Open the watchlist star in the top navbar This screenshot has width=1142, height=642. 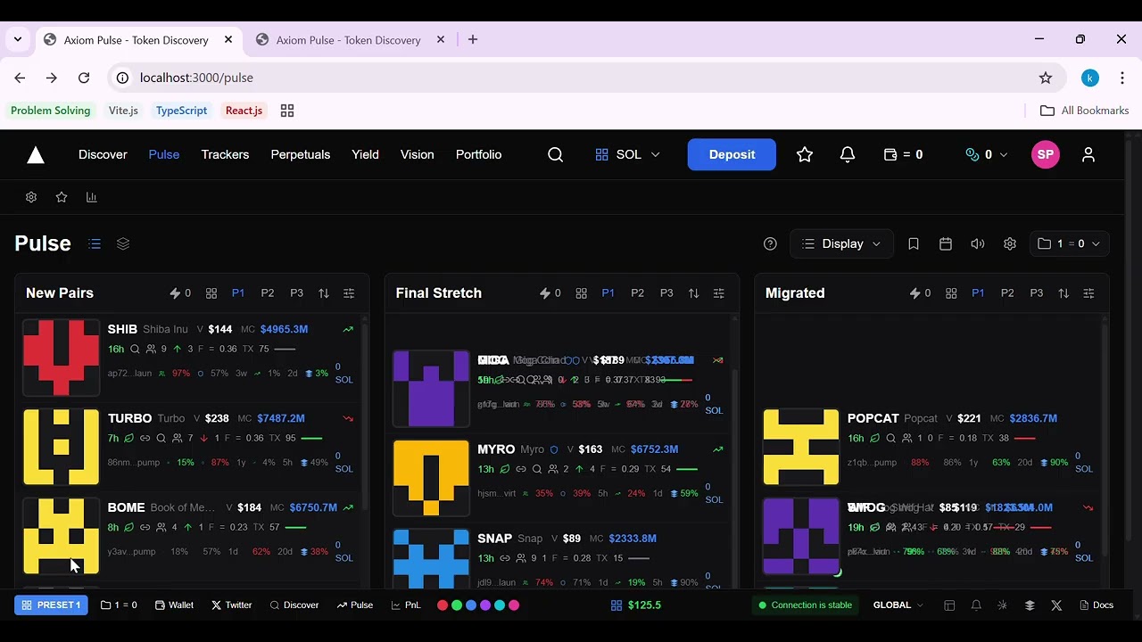(805, 155)
